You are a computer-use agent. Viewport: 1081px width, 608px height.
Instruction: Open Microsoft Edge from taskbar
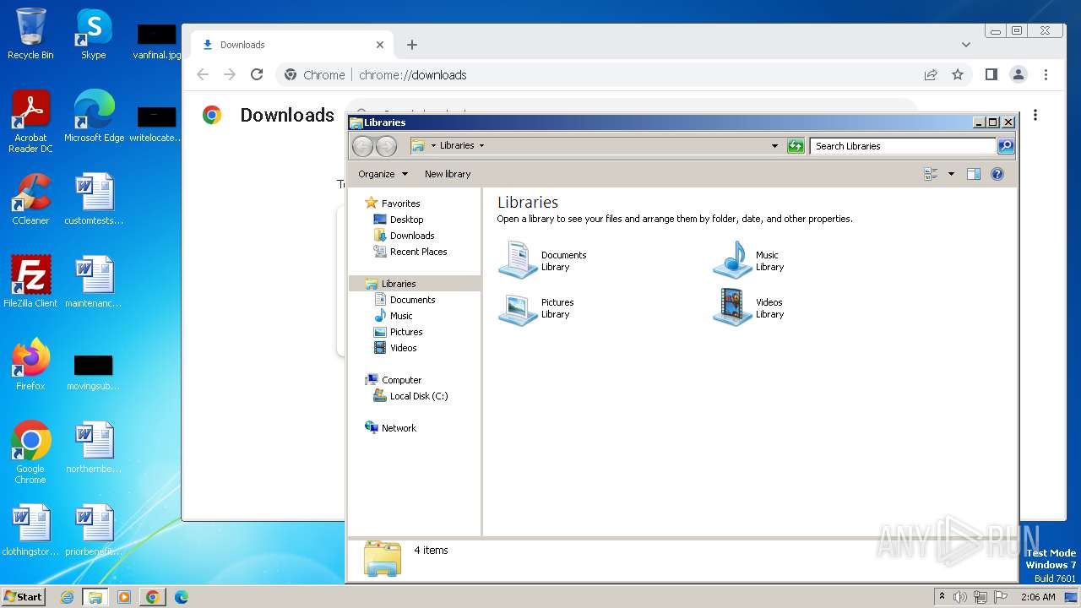coord(182,597)
